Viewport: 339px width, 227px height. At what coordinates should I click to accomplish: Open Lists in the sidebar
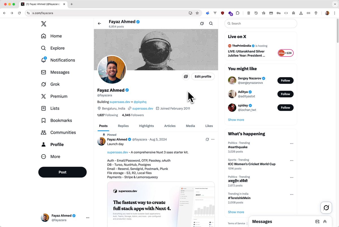(50, 108)
